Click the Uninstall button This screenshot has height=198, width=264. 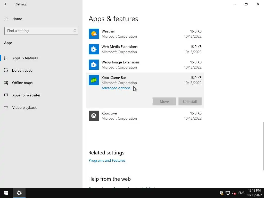pos(190,102)
